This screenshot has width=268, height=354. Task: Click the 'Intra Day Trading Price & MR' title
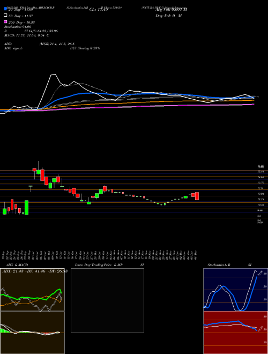tap(99, 265)
